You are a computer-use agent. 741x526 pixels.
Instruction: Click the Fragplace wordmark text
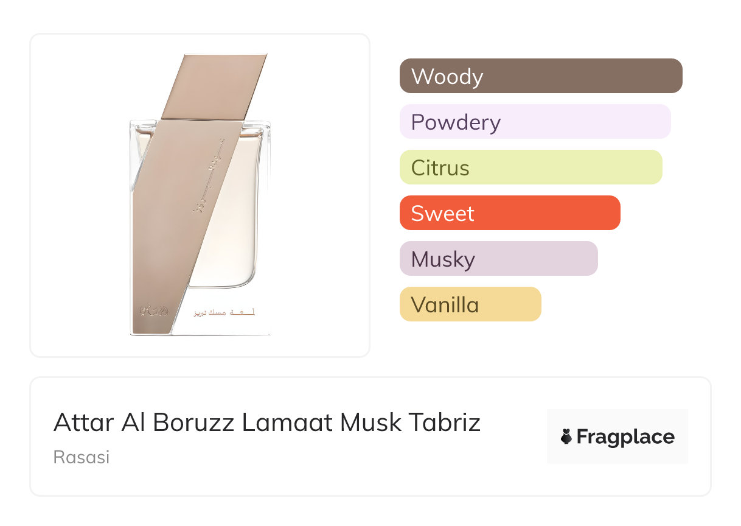point(625,437)
